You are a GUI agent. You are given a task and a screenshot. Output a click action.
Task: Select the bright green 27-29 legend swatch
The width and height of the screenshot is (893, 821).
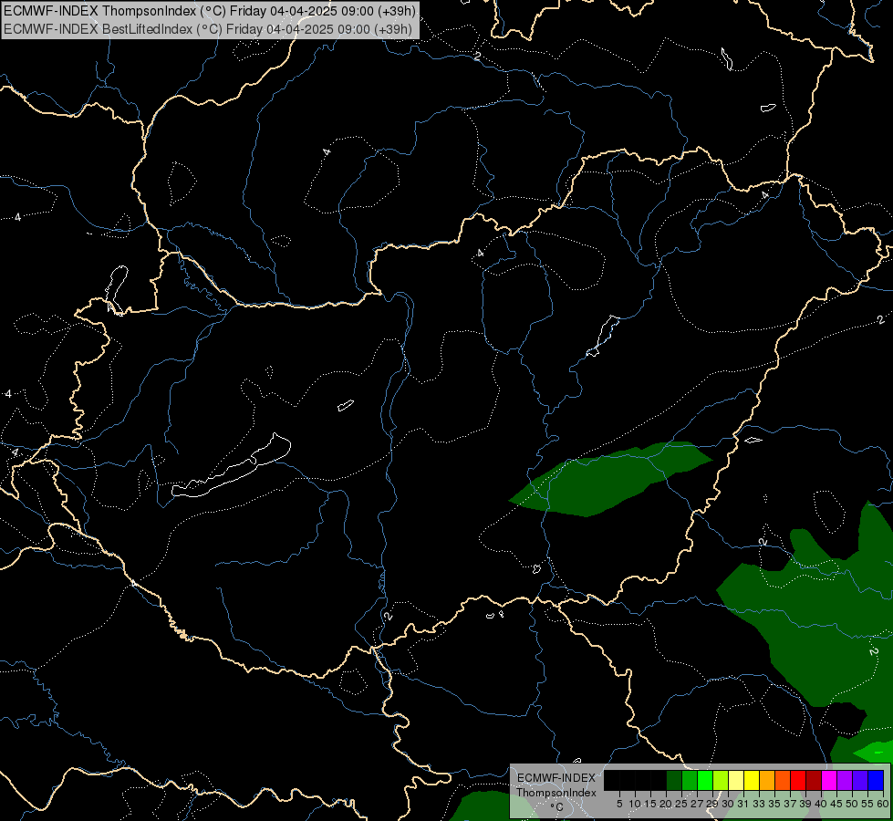click(x=705, y=780)
